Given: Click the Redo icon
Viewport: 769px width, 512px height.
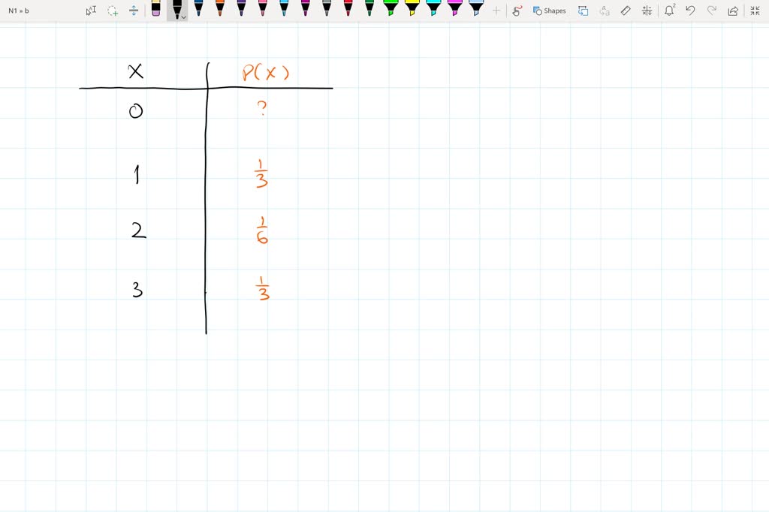Looking at the screenshot, I should [x=710, y=11].
